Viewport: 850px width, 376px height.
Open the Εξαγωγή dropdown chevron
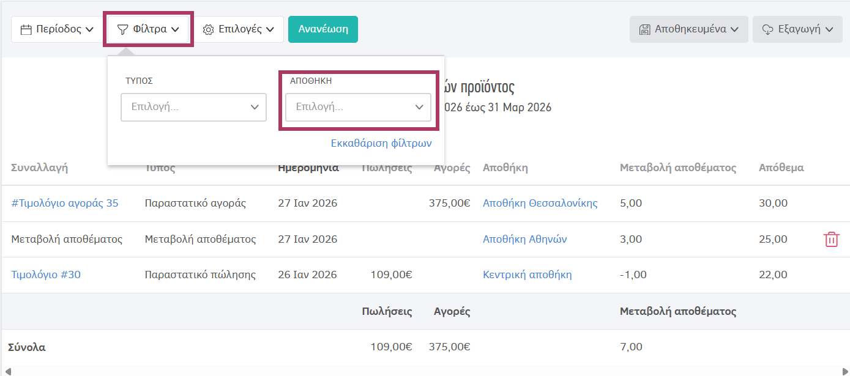pos(829,29)
